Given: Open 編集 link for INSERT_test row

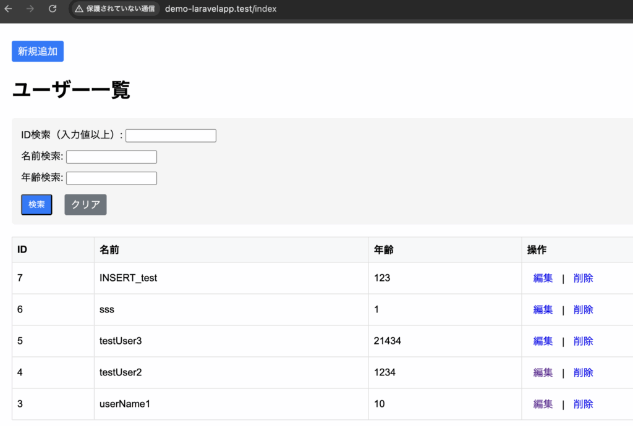Looking at the screenshot, I should pos(543,278).
